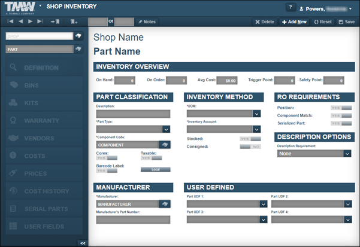The image size is (360, 247).
Task: Open the Manufacturer lookup
Action: click(x=165, y=204)
